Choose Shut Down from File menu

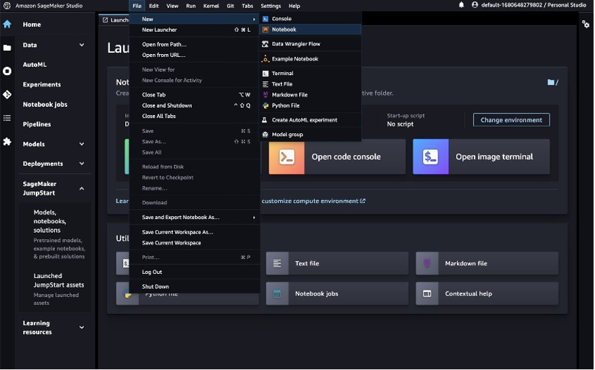195,287
